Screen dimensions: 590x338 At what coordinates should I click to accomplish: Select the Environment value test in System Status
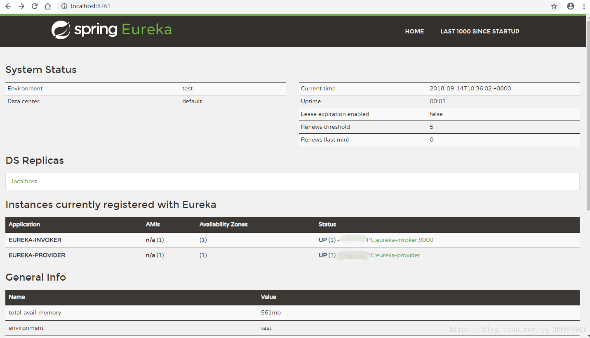tap(188, 88)
